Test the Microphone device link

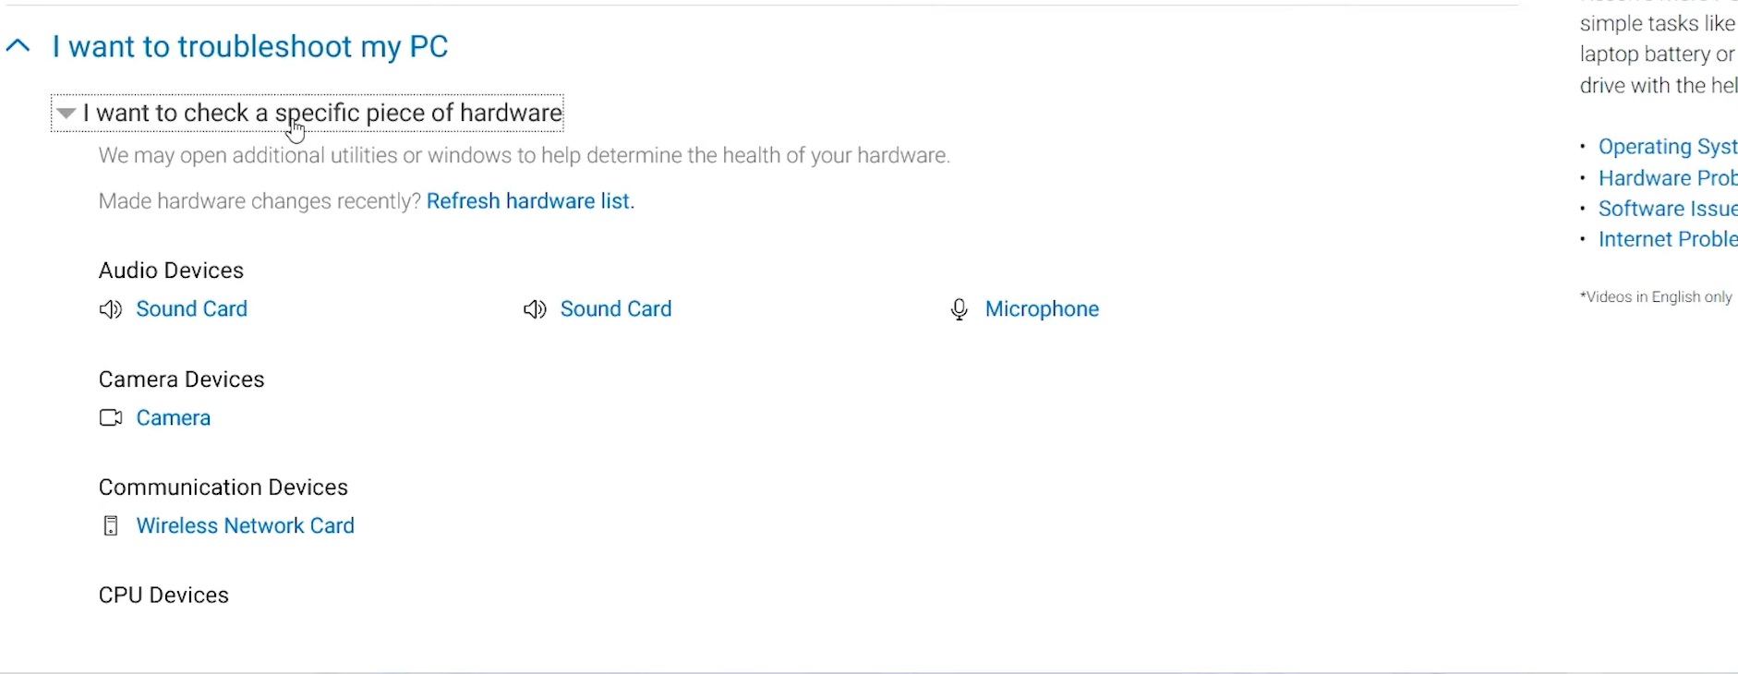coord(1042,309)
